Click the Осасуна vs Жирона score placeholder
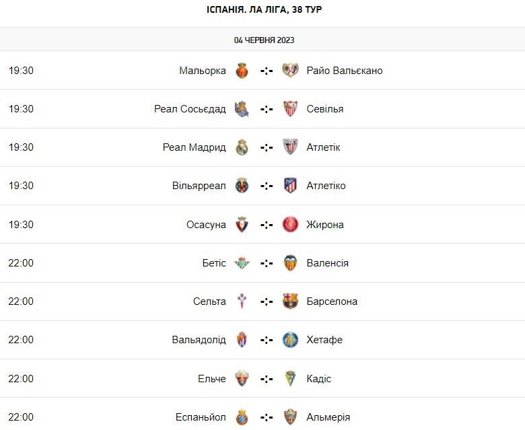525x430 pixels. pos(267,225)
